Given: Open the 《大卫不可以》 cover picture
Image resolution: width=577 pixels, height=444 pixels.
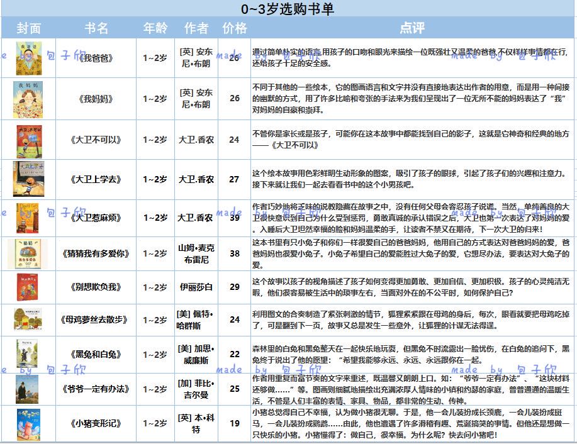Looking at the screenshot, I should (x=29, y=142).
